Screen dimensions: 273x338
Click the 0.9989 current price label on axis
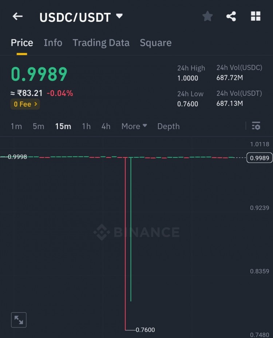pos(259,158)
